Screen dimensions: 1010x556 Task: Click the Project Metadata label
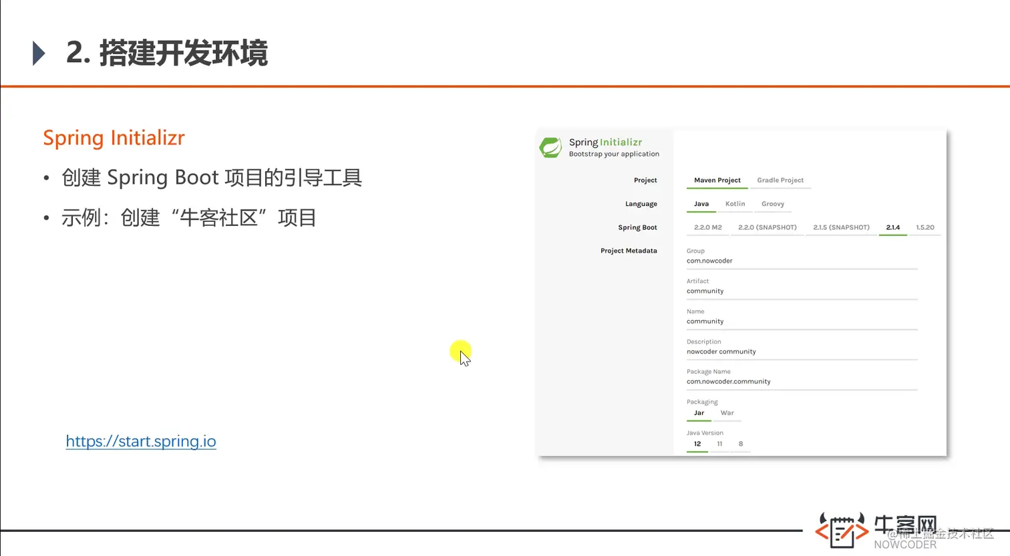[629, 251]
